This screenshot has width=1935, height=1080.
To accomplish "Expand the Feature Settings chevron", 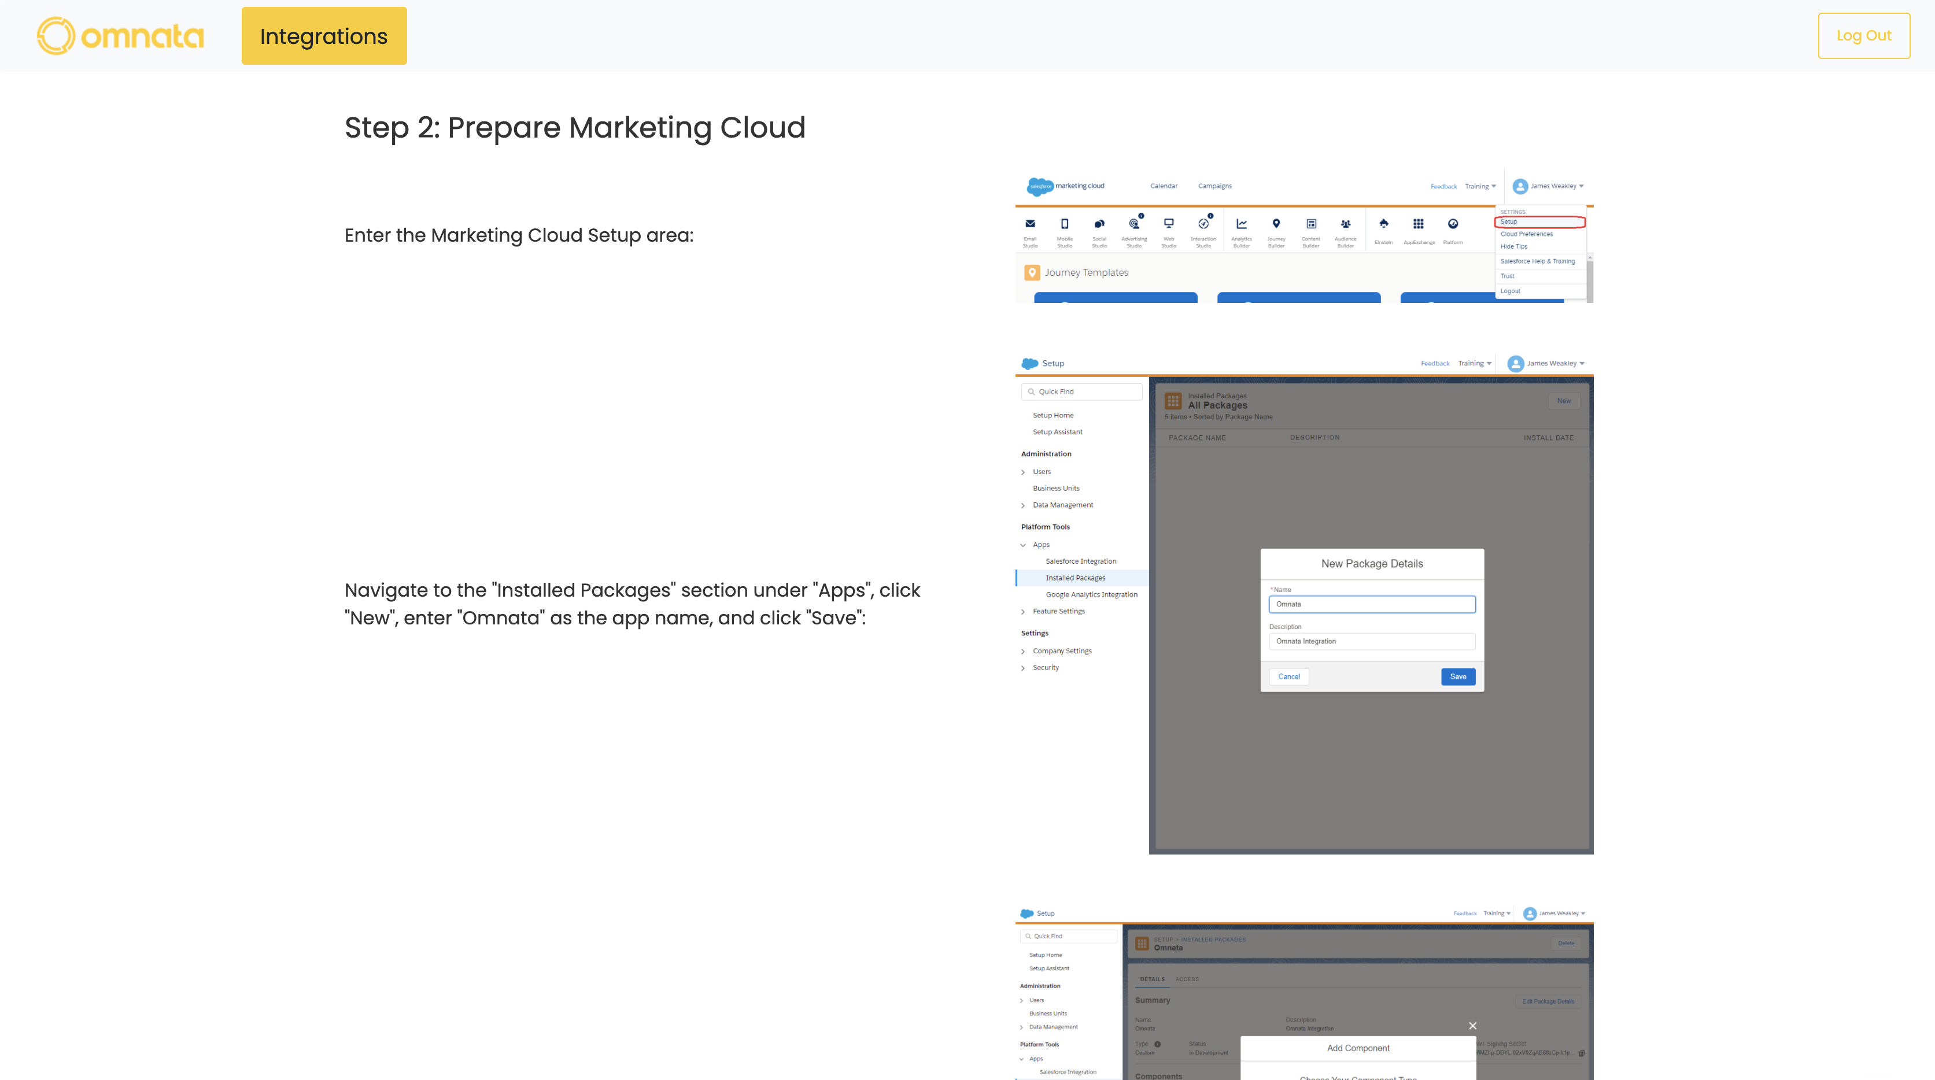I will pyautogui.click(x=1023, y=612).
